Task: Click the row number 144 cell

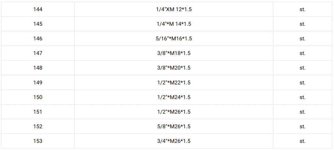Action: coord(38,9)
